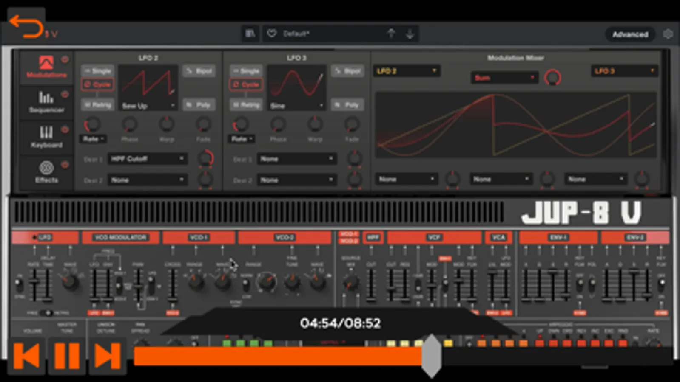Click the VCO-2 RANGE knob
This screenshot has width=680, height=382.
(x=266, y=281)
